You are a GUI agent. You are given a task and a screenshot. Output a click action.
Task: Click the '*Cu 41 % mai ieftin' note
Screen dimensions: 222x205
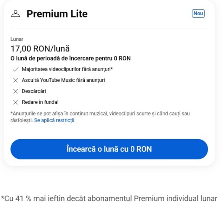[x=109, y=199]
